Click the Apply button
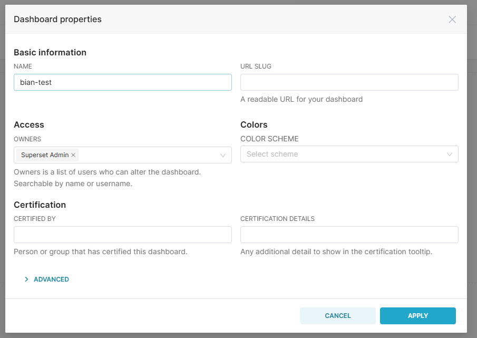 417,316
